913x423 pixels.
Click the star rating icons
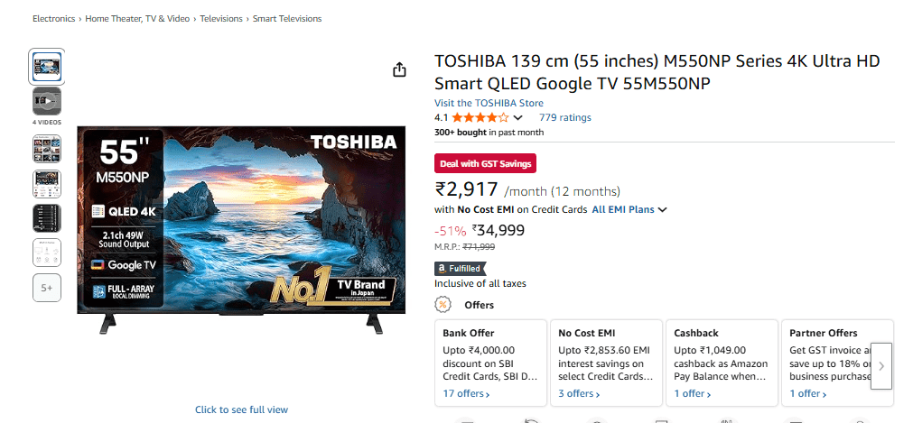coord(480,117)
